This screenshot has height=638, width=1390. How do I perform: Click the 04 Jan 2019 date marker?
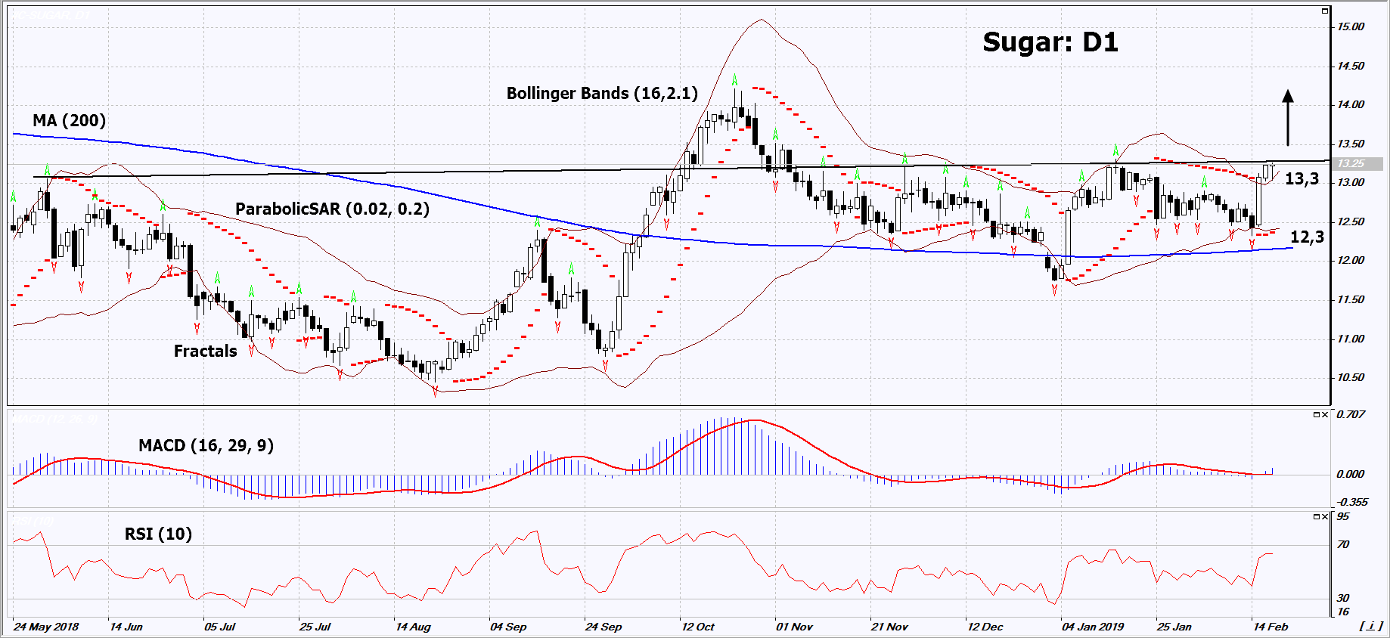[x=1092, y=627]
